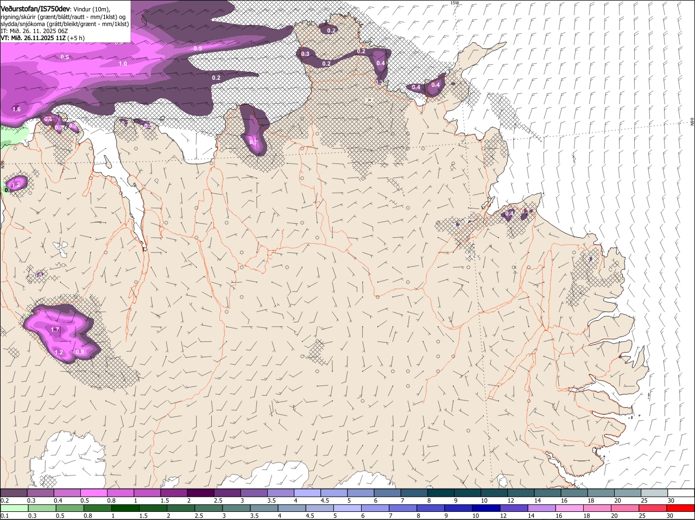Click the 0.2 label in the top legend row
The width and height of the screenshot is (695, 520).
pyautogui.click(x=4, y=500)
